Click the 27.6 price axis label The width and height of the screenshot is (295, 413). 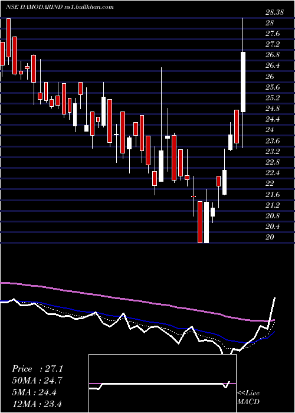pos(273,34)
